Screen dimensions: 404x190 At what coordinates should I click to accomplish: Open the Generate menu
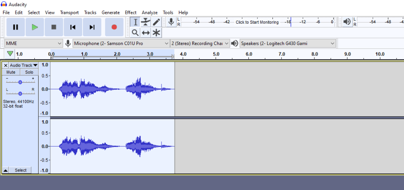point(111,13)
